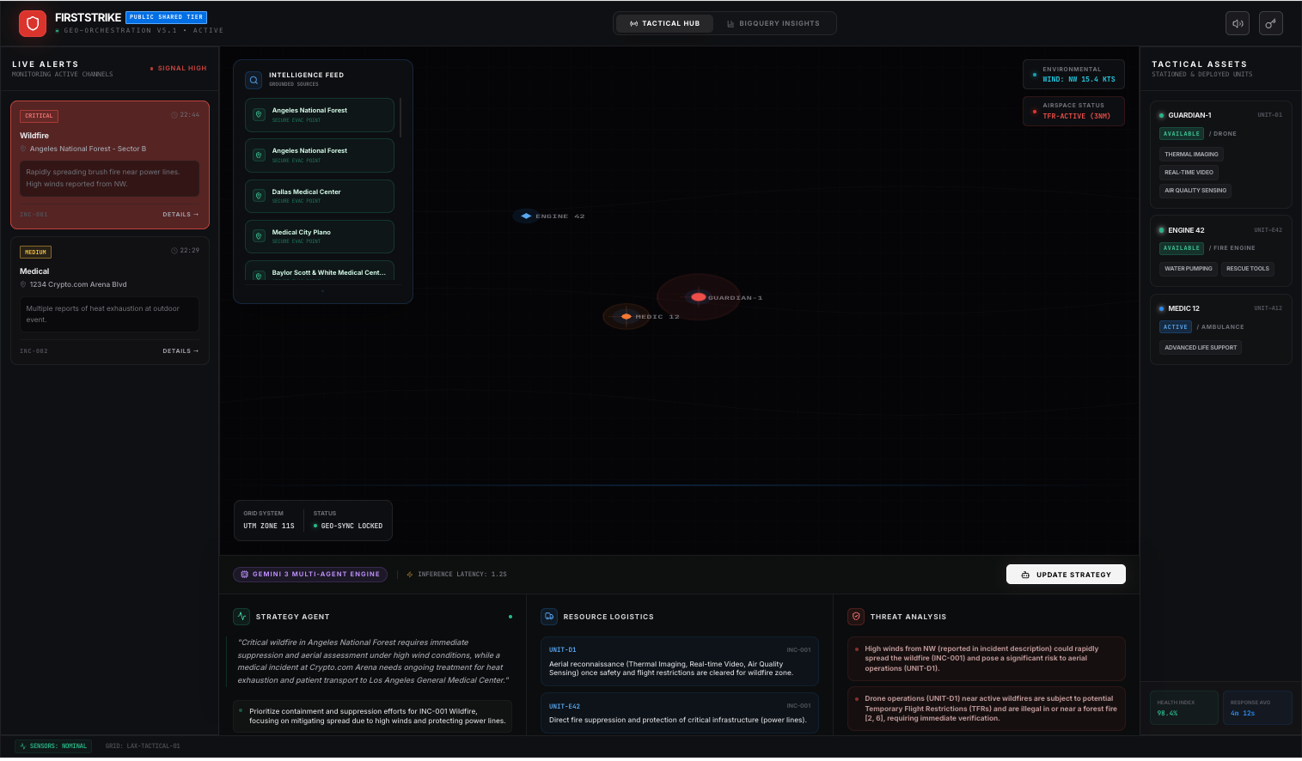
Task: Click the Dallas Medical Center pin icon
Action: (259, 196)
